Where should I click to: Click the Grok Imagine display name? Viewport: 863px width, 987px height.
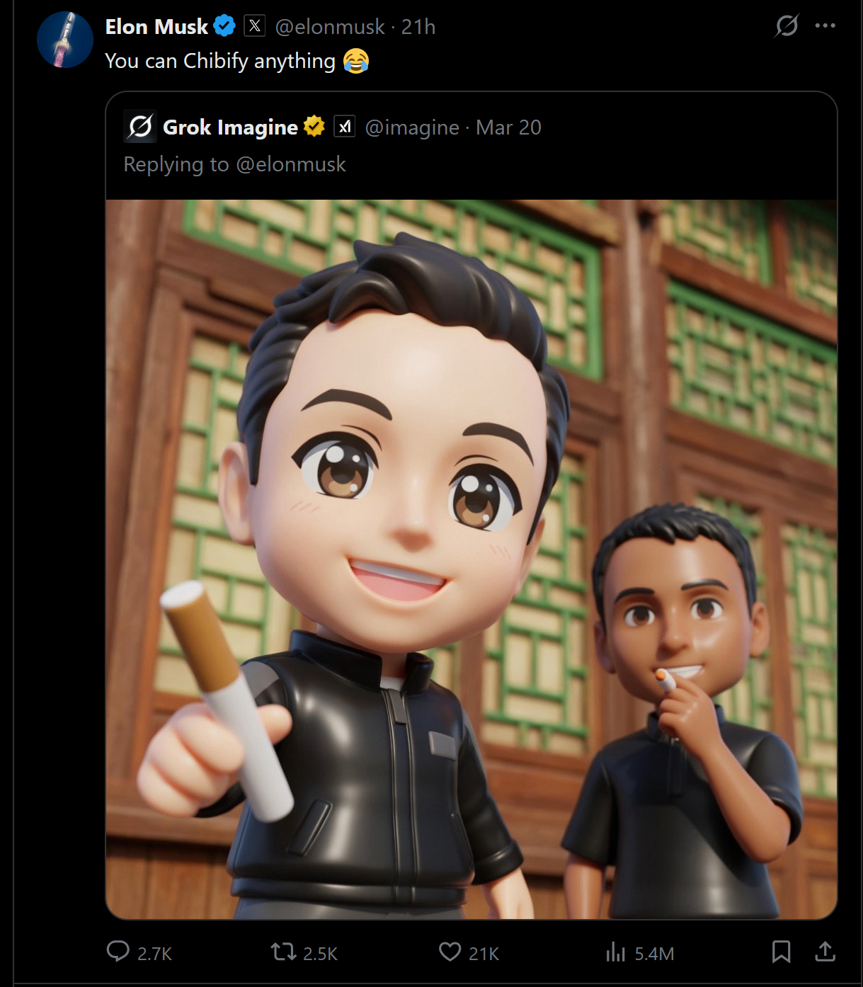230,127
